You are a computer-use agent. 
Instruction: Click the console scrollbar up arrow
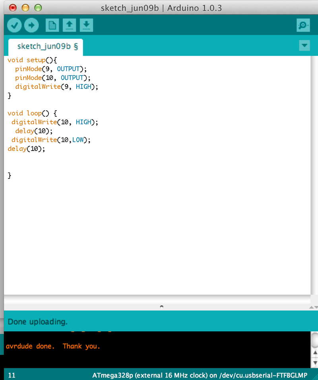coord(315,353)
